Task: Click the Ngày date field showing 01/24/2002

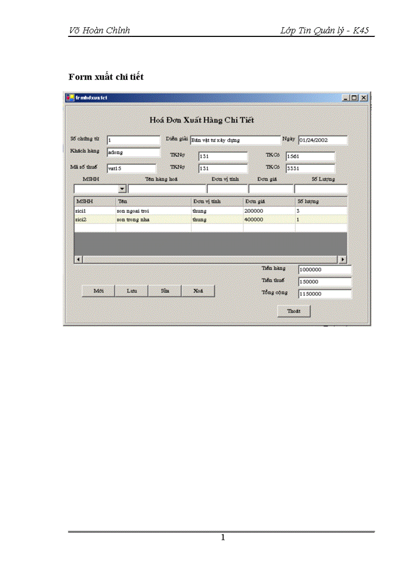Action: (x=323, y=140)
